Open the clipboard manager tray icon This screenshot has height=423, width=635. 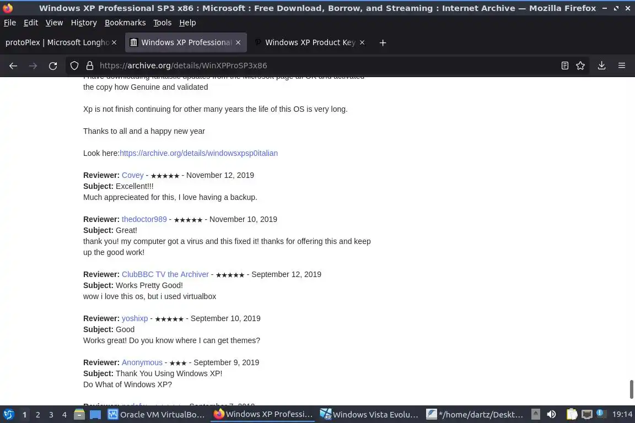pyautogui.click(x=572, y=414)
